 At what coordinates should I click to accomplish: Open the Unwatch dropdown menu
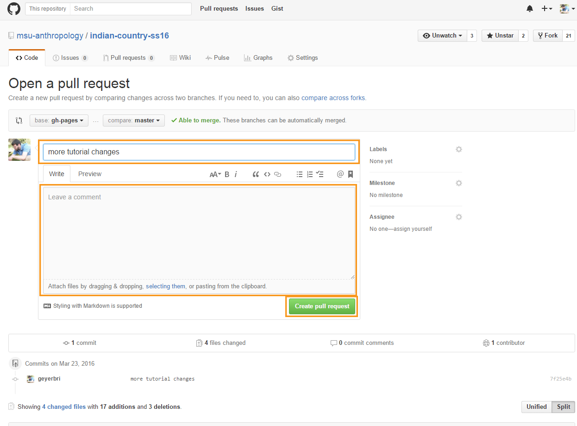442,36
